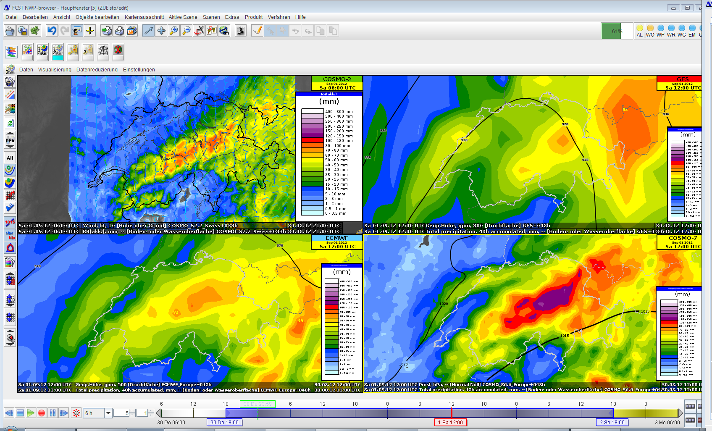Screen dimensions: 712x431
Task: Toggle the WO orange status indicator
Action: pos(650,28)
